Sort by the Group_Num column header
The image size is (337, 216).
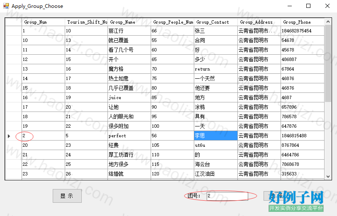coord(44,22)
